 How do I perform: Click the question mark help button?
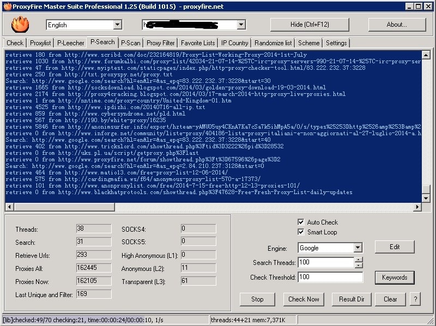(415, 299)
